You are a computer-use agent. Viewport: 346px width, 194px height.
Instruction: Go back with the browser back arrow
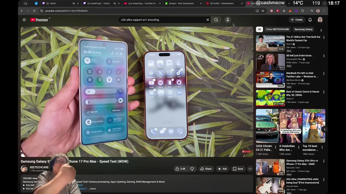coord(22,11)
